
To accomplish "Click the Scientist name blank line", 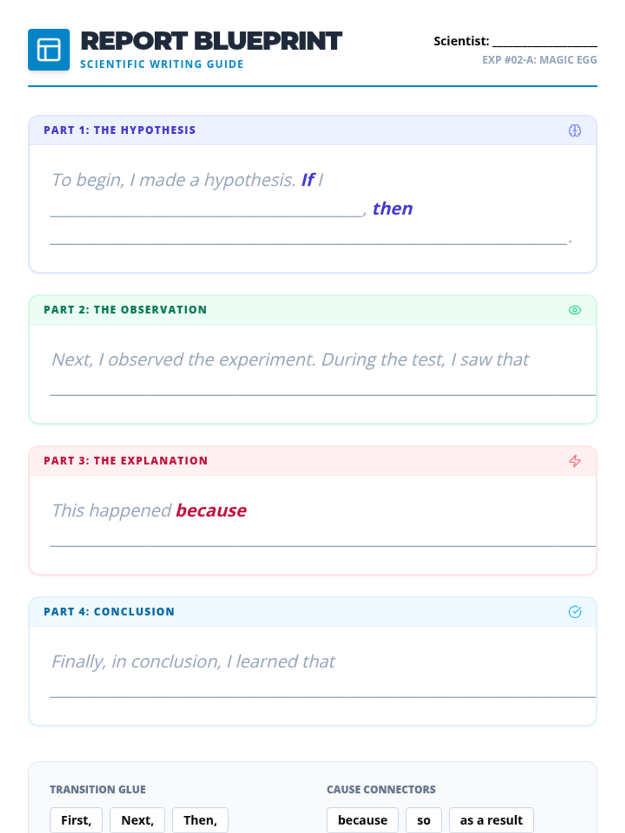I will pyautogui.click(x=544, y=42).
